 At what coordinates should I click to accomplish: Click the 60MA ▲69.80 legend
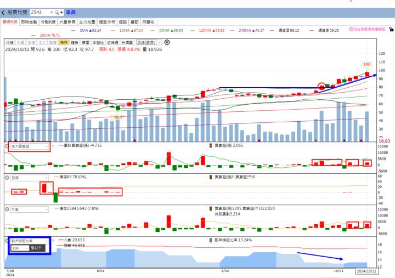[x=171, y=30]
